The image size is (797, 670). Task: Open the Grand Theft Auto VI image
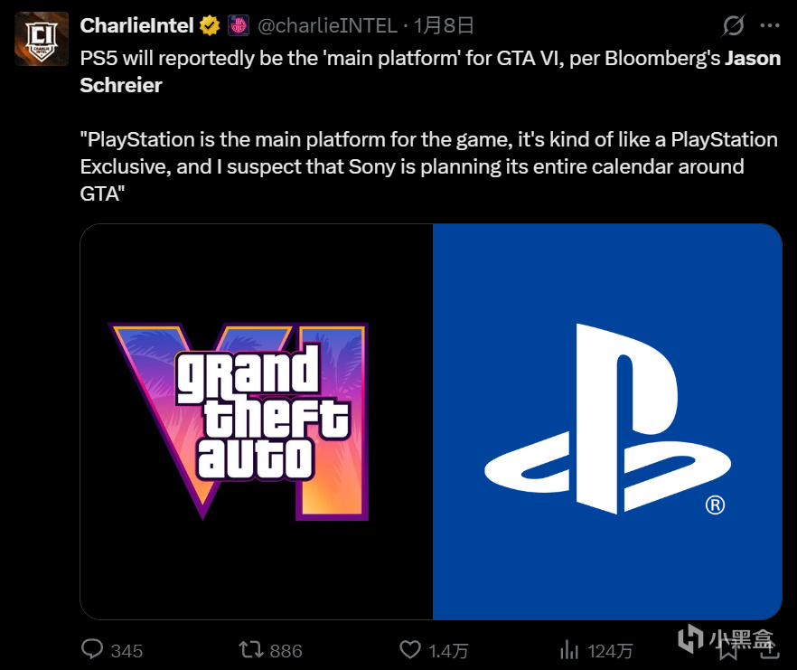coord(257,421)
